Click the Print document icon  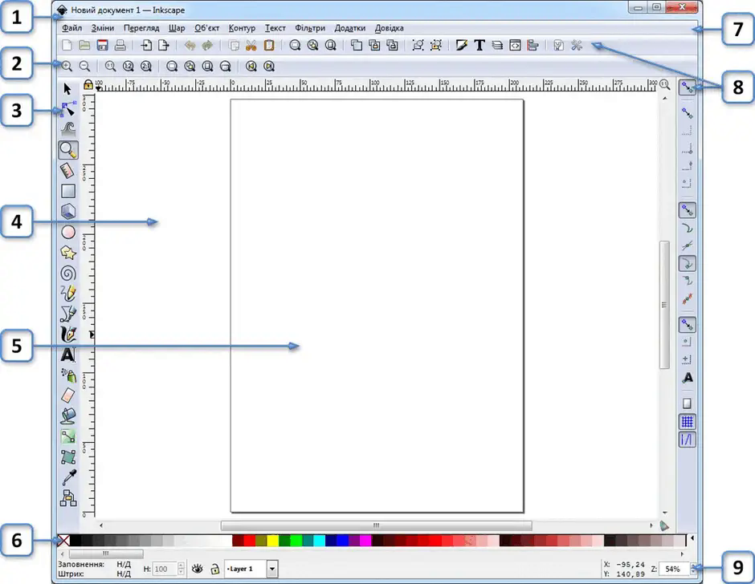coord(119,46)
